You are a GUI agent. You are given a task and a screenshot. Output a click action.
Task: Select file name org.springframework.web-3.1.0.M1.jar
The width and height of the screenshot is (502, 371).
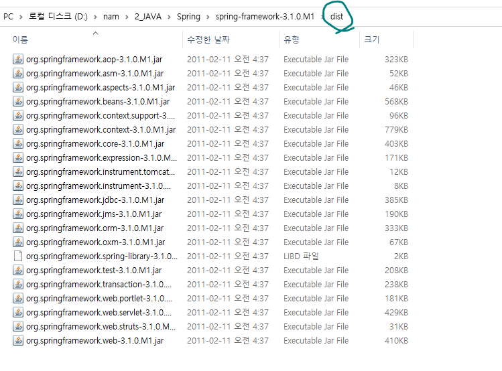click(x=95, y=341)
